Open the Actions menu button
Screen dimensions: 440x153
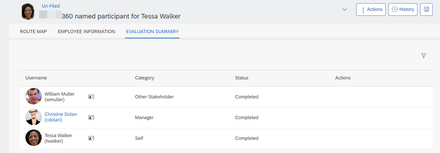click(x=371, y=9)
